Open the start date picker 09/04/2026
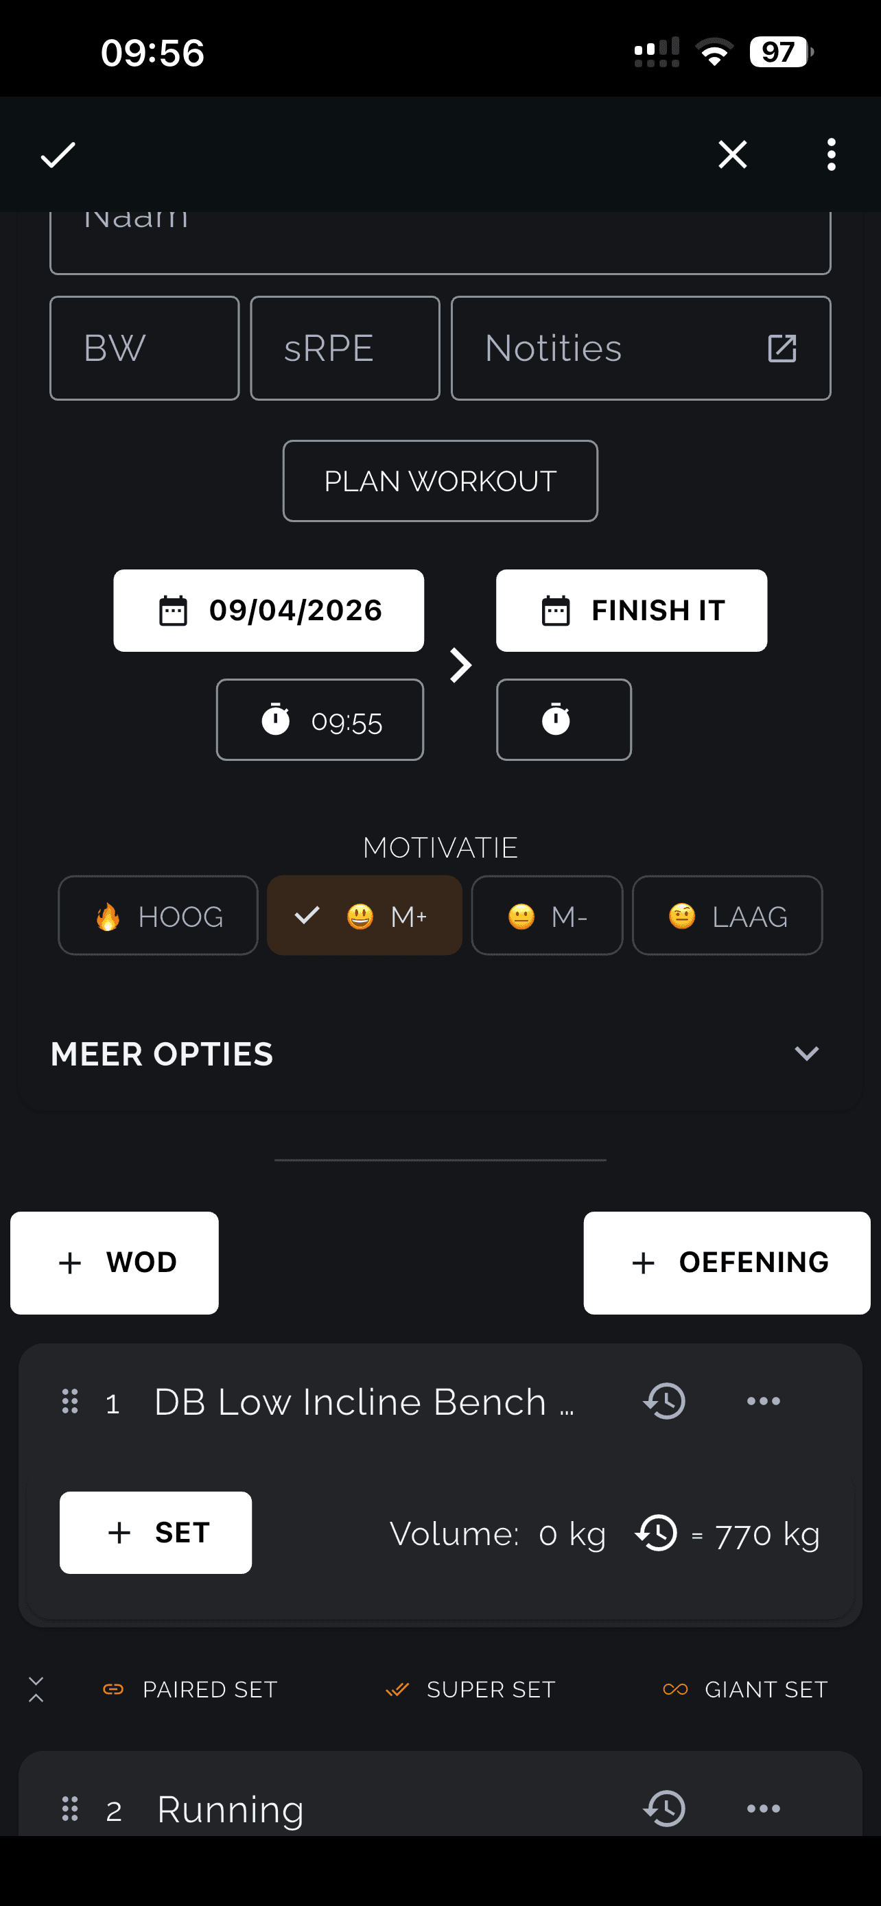The height and width of the screenshot is (1906, 881). pyautogui.click(x=268, y=611)
